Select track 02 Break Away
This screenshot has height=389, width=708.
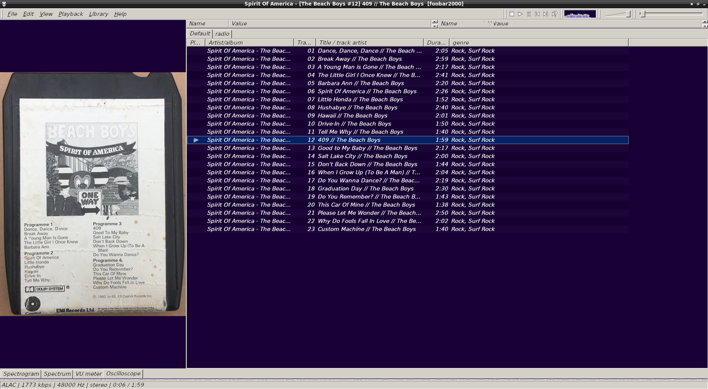coord(408,59)
